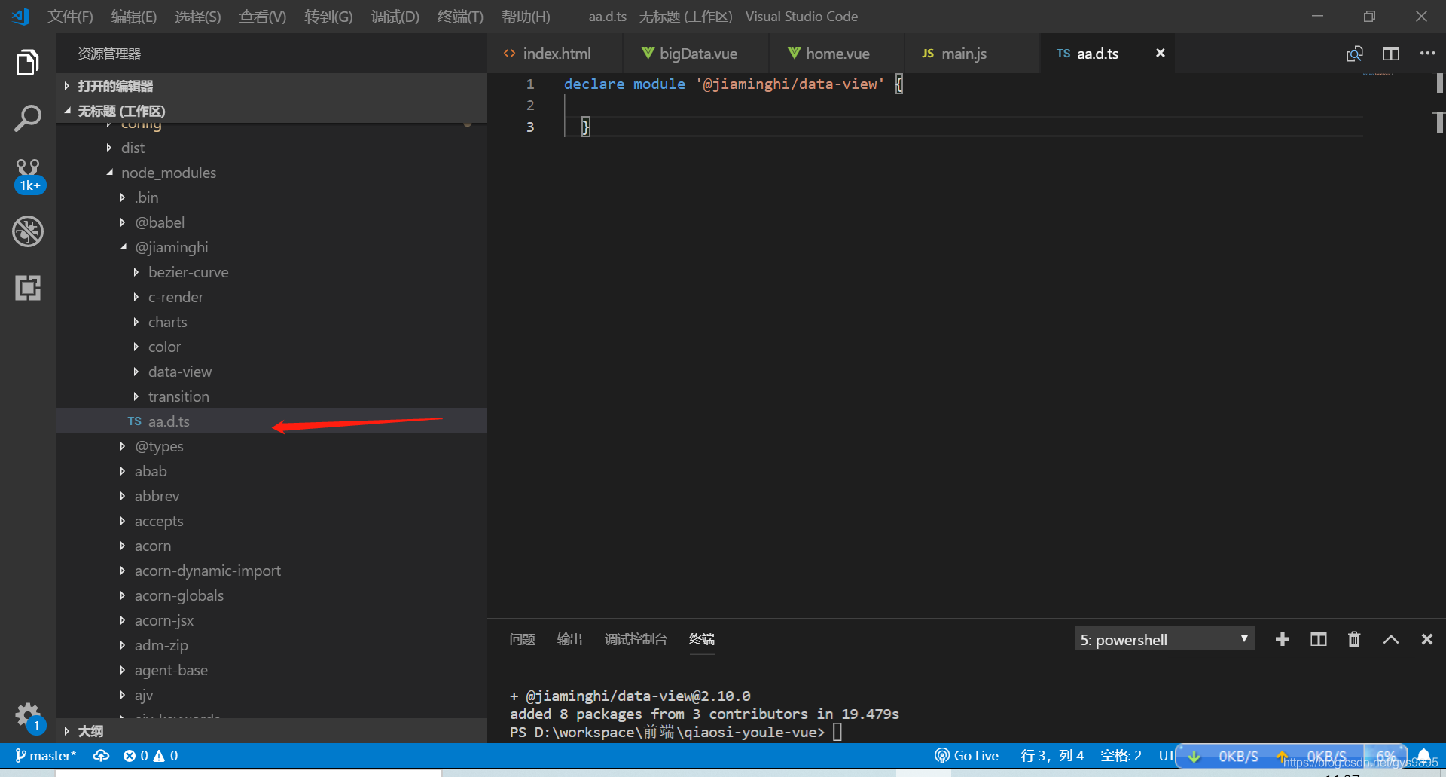This screenshot has height=777, width=1446.
Task: Switch to the index.html tab
Action: [x=556, y=54]
